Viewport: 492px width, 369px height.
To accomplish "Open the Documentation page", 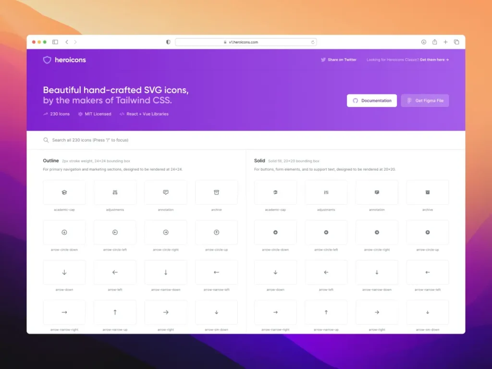I will point(372,100).
